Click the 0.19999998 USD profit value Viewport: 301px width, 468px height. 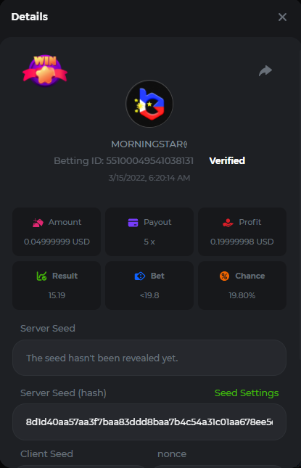[x=242, y=242]
